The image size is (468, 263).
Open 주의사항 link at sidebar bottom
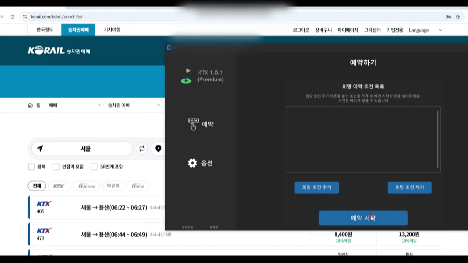pyautogui.click(x=188, y=227)
